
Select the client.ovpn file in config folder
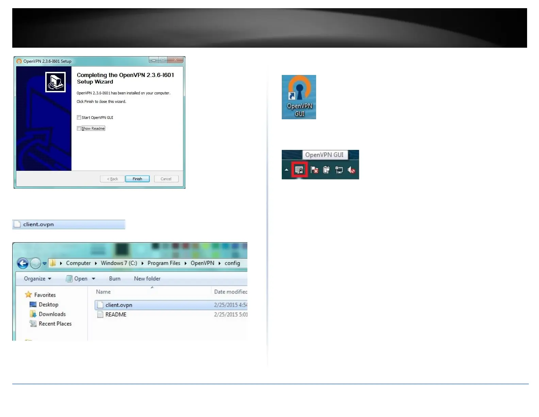(x=171, y=305)
